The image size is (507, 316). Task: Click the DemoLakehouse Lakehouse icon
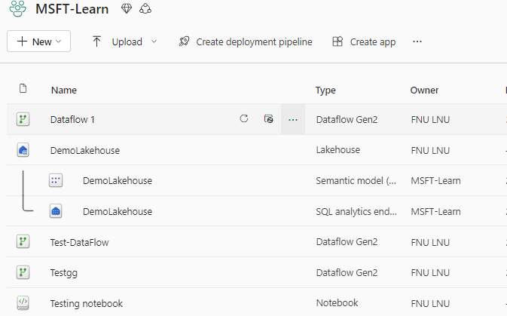pos(23,150)
